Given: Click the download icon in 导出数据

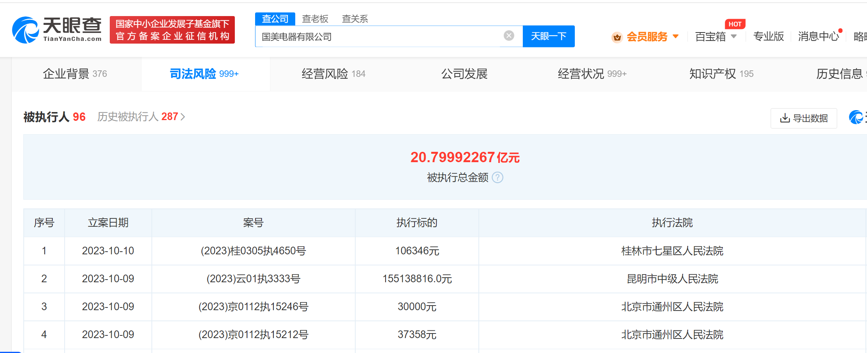Looking at the screenshot, I should 785,118.
